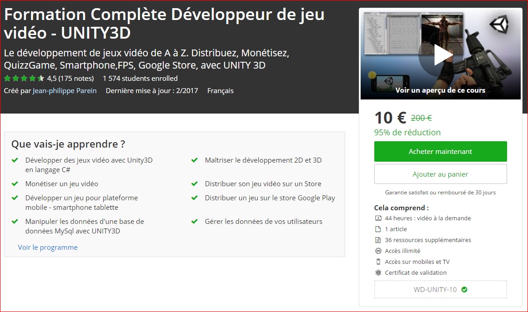The height and width of the screenshot is (312, 528).
Task: Click checkmark beside Distribuer un jeu Google Play
Action: 194,198
